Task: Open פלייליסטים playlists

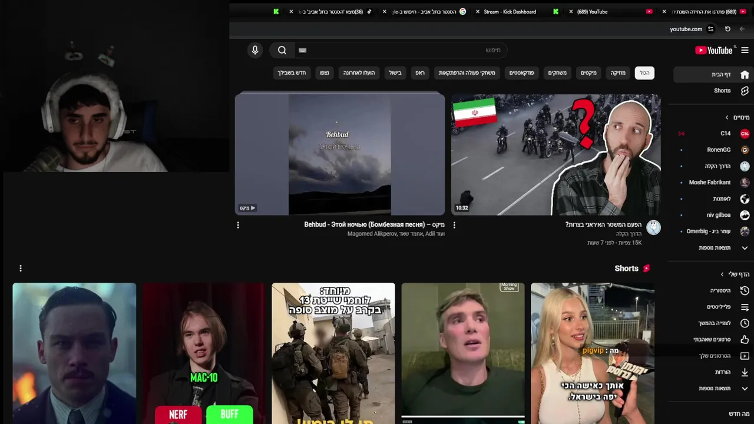Action: [712, 307]
